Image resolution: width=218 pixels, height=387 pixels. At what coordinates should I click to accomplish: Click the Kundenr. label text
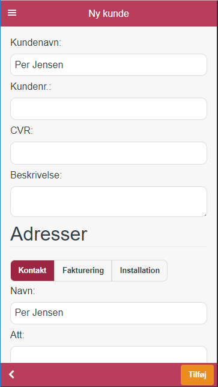click(x=31, y=87)
